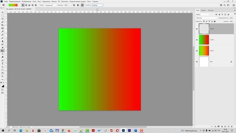Toggle the Reverse gradient option
Screen dimensions: 236x133
pyautogui.click(x=74, y=5)
